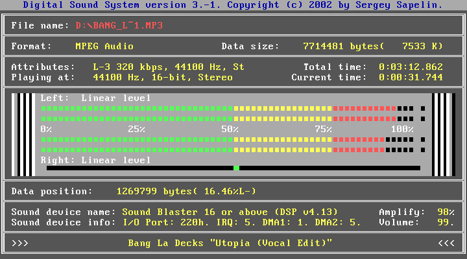Click the Total time: label
The image size is (467, 259).
335,67
